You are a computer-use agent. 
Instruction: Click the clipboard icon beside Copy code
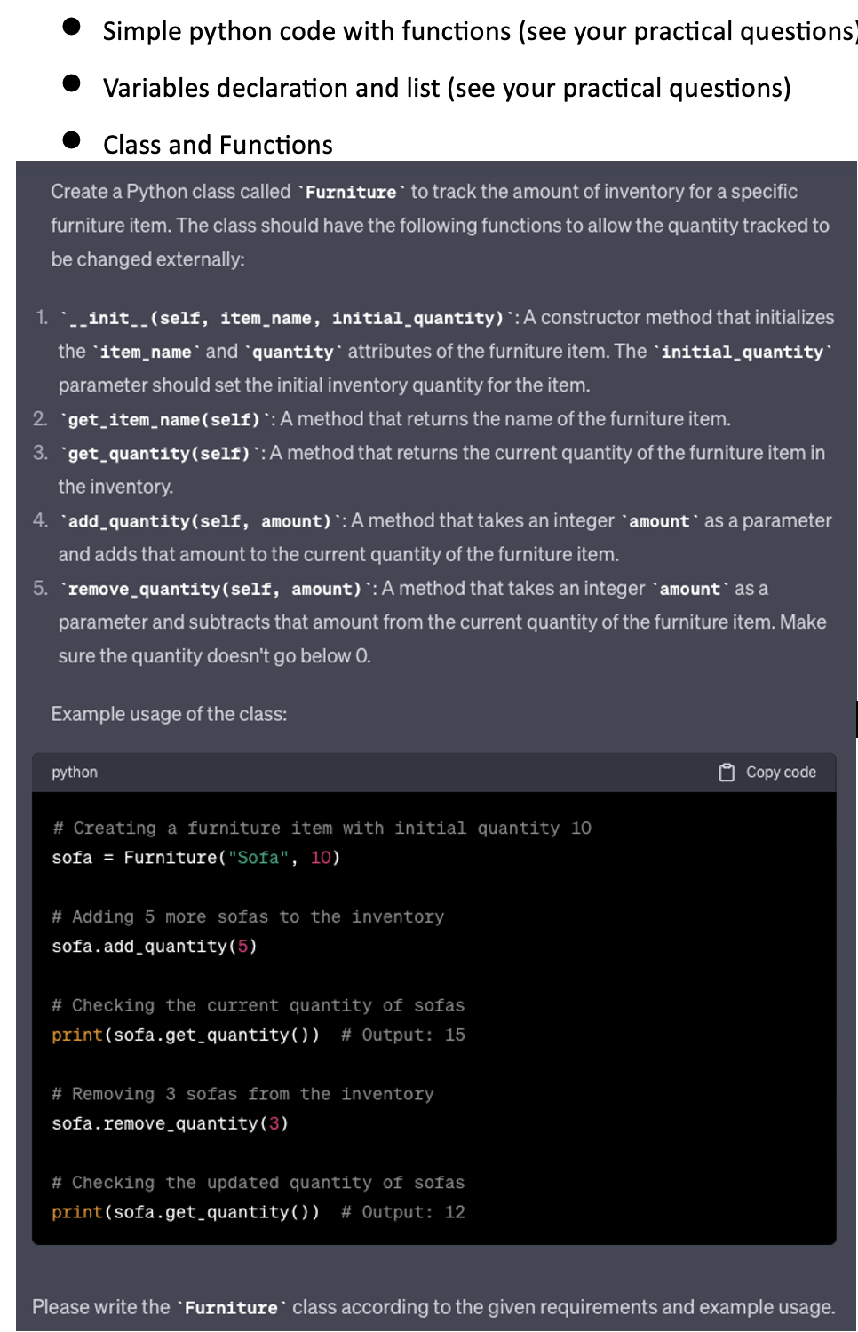point(727,773)
